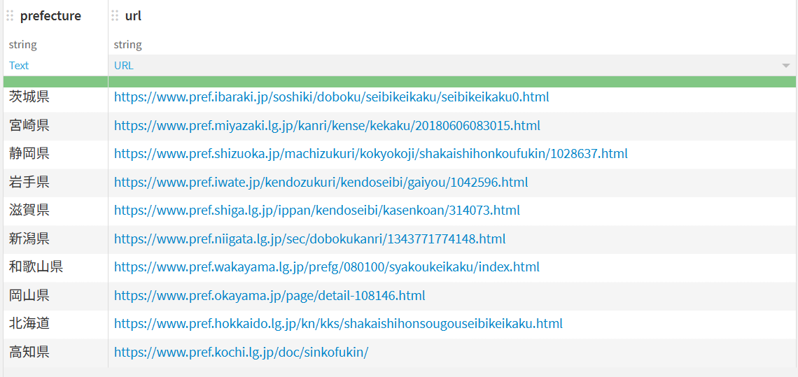This screenshot has height=377, width=798.
Task: Select the 高知県 cell
Action: click(x=55, y=352)
